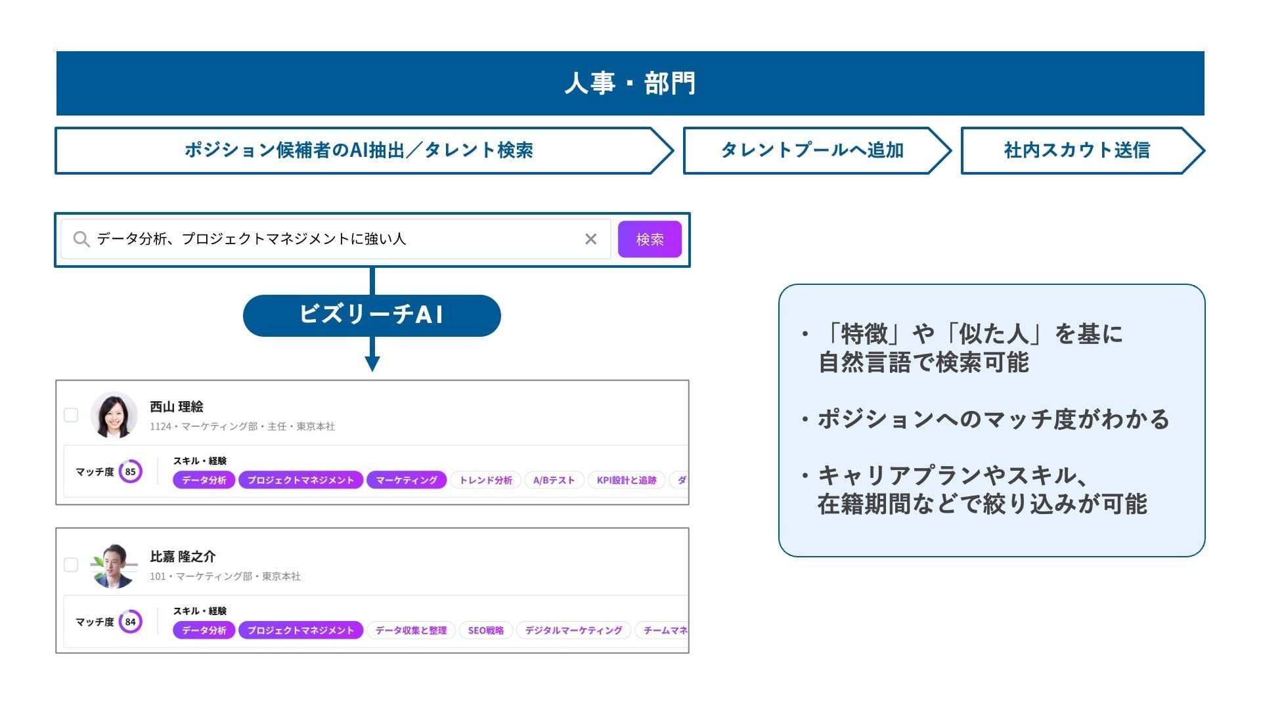This screenshot has height=709, width=1261.
Task: Click the ビズリーチAI badge
Action: [x=372, y=315]
